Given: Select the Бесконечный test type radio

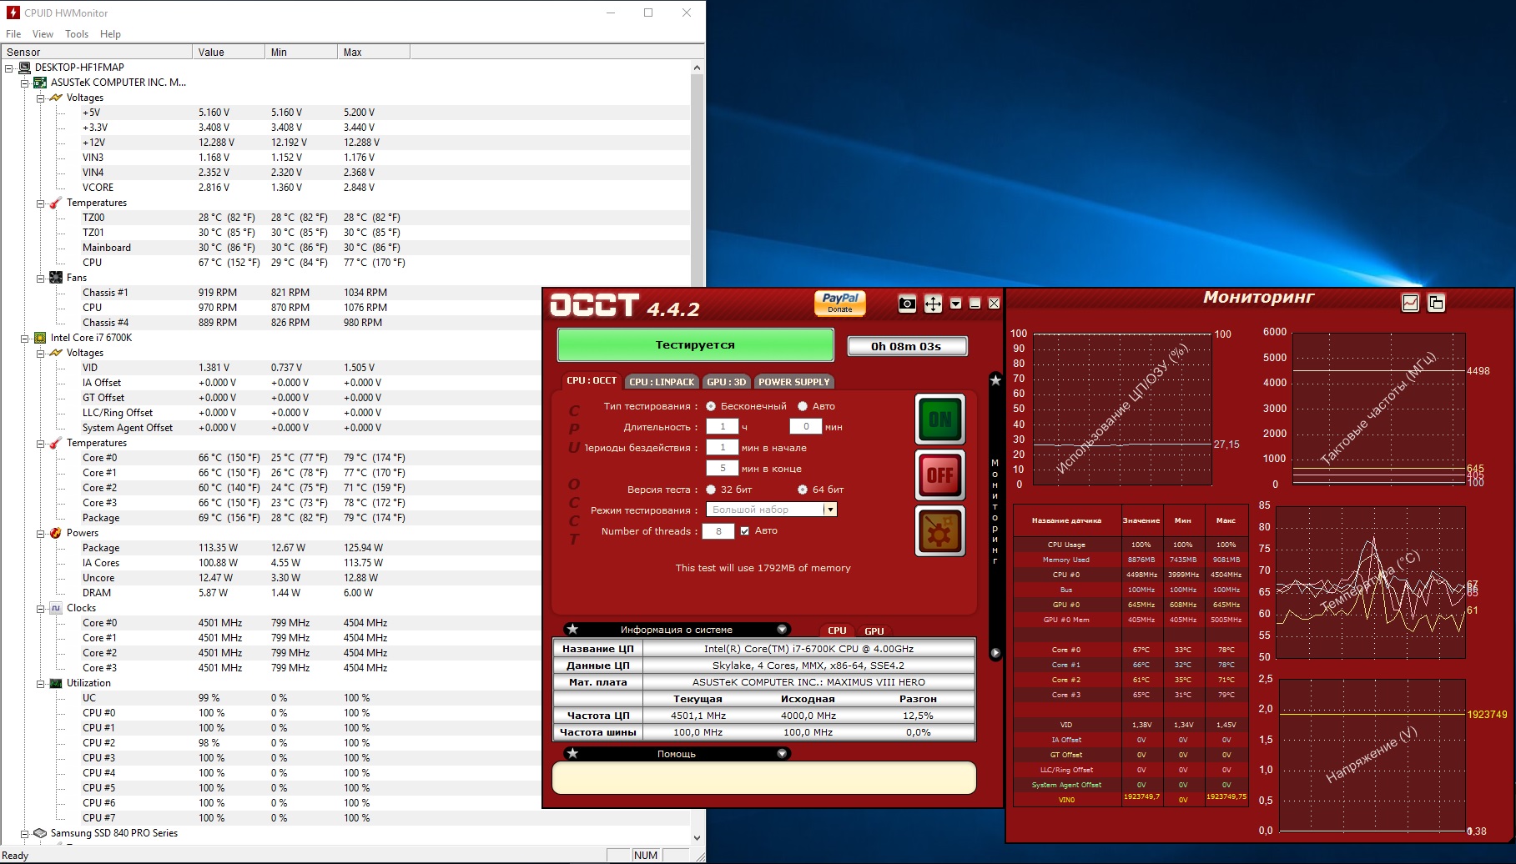Looking at the screenshot, I should 711,406.
